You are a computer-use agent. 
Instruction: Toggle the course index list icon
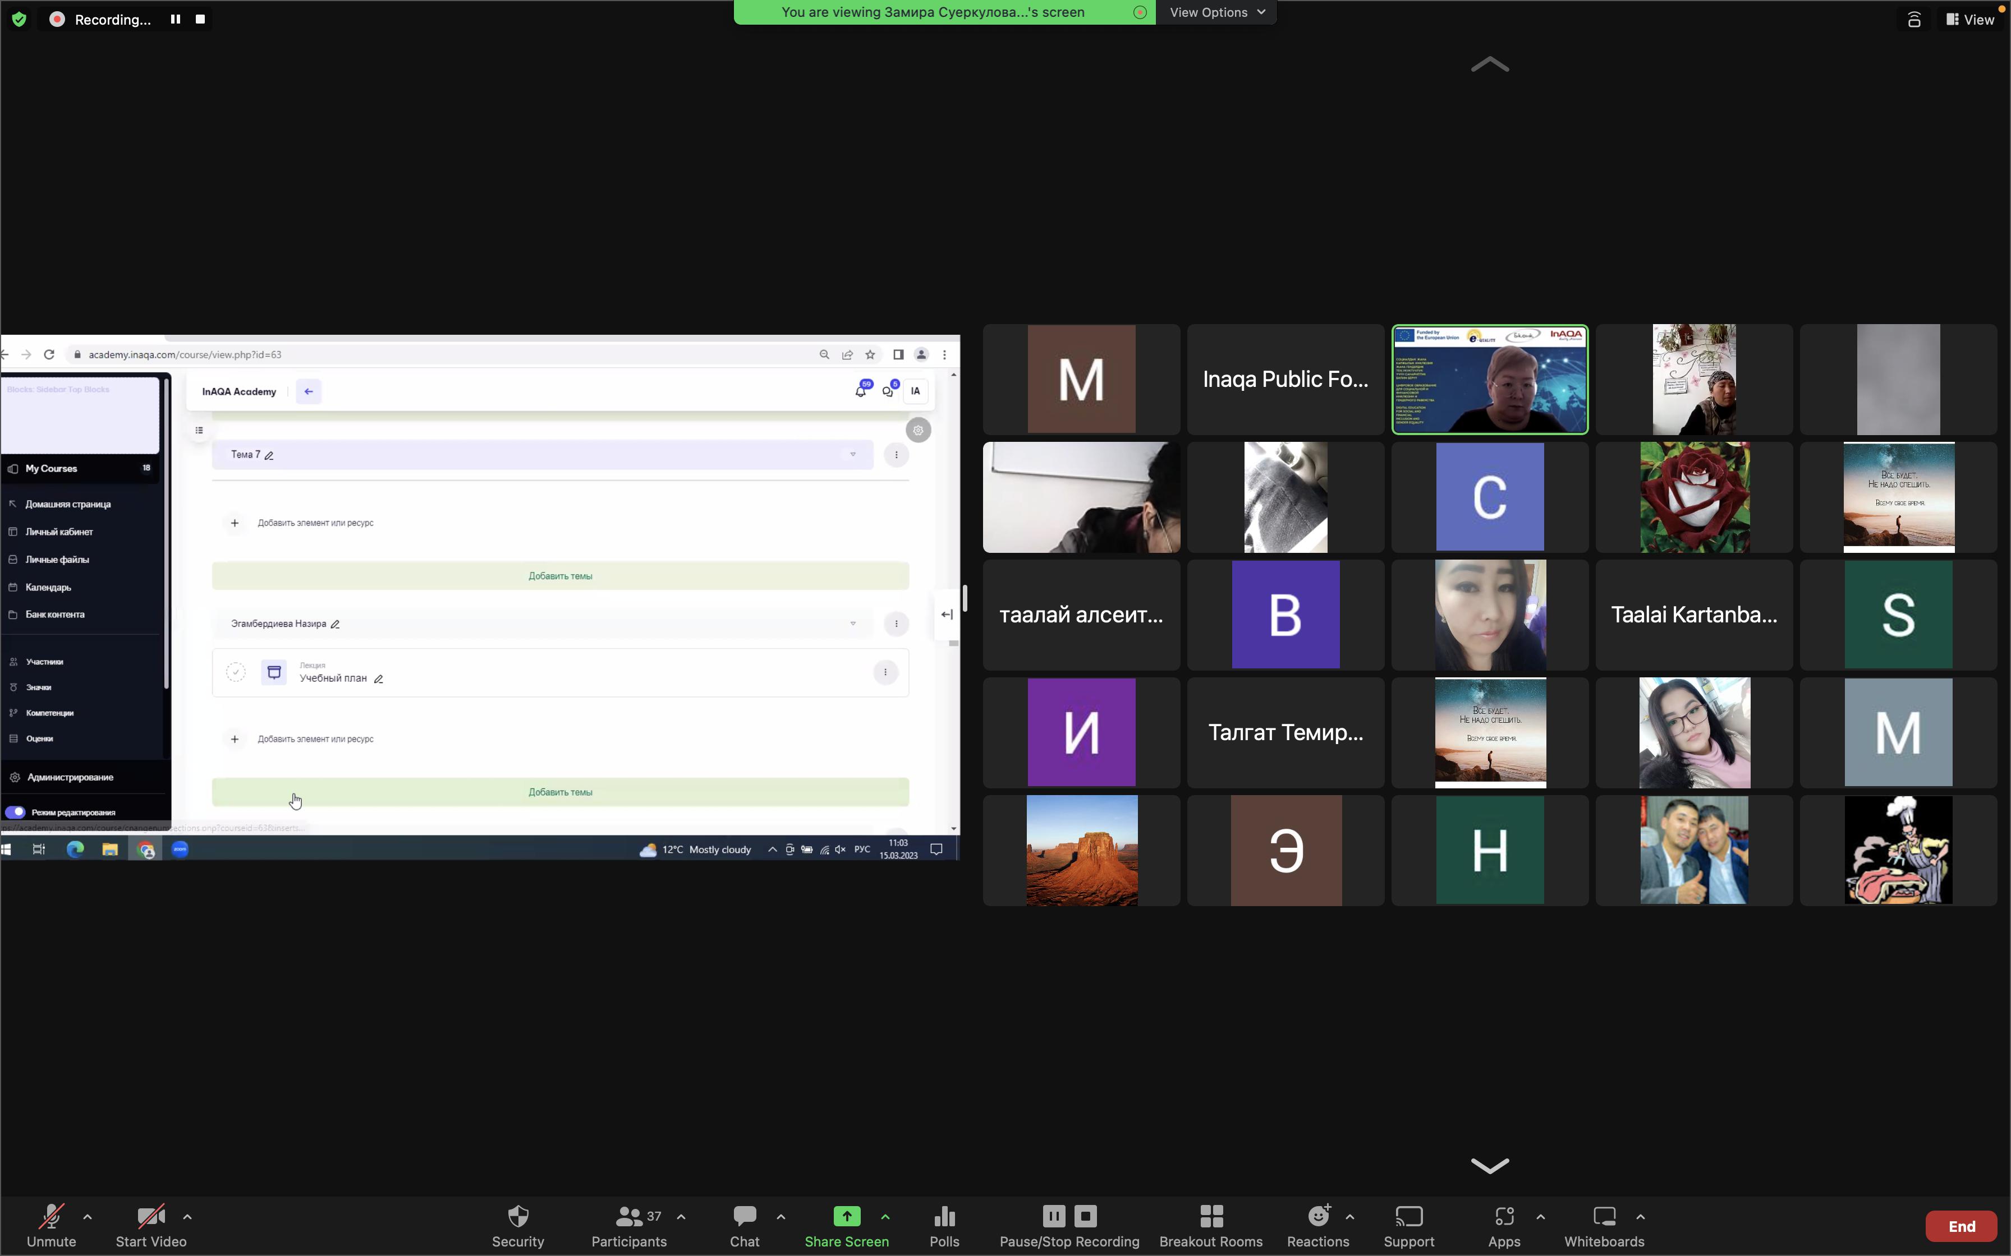coord(199,430)
